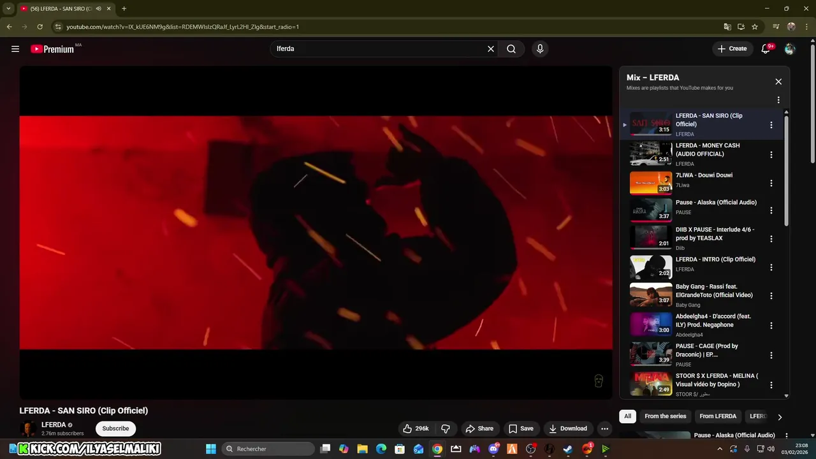Open options for Abdeelgha4 - D'accord
816x459 pixels.
771,326
